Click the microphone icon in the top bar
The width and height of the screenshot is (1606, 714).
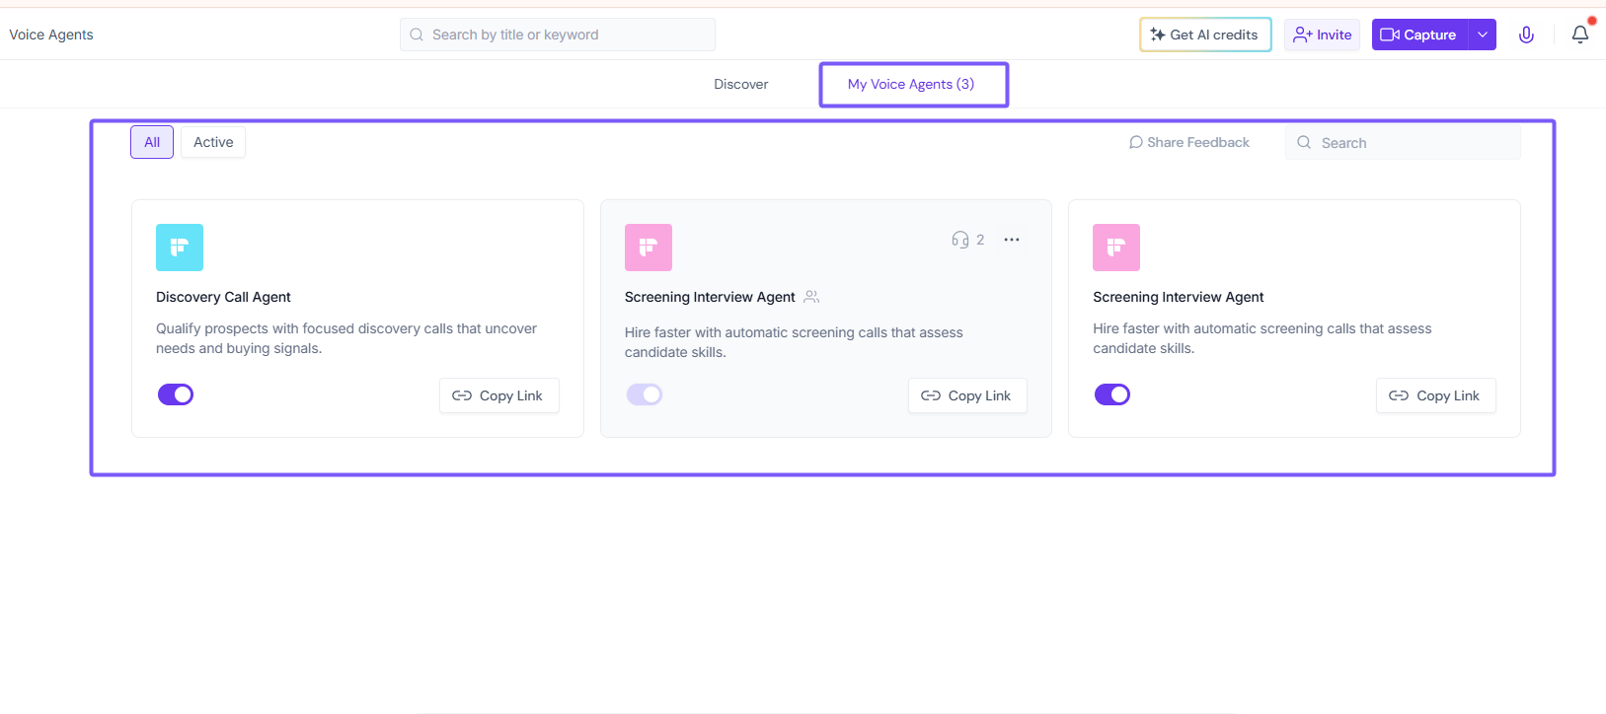pyautogui.click(x=1526, y=35)
